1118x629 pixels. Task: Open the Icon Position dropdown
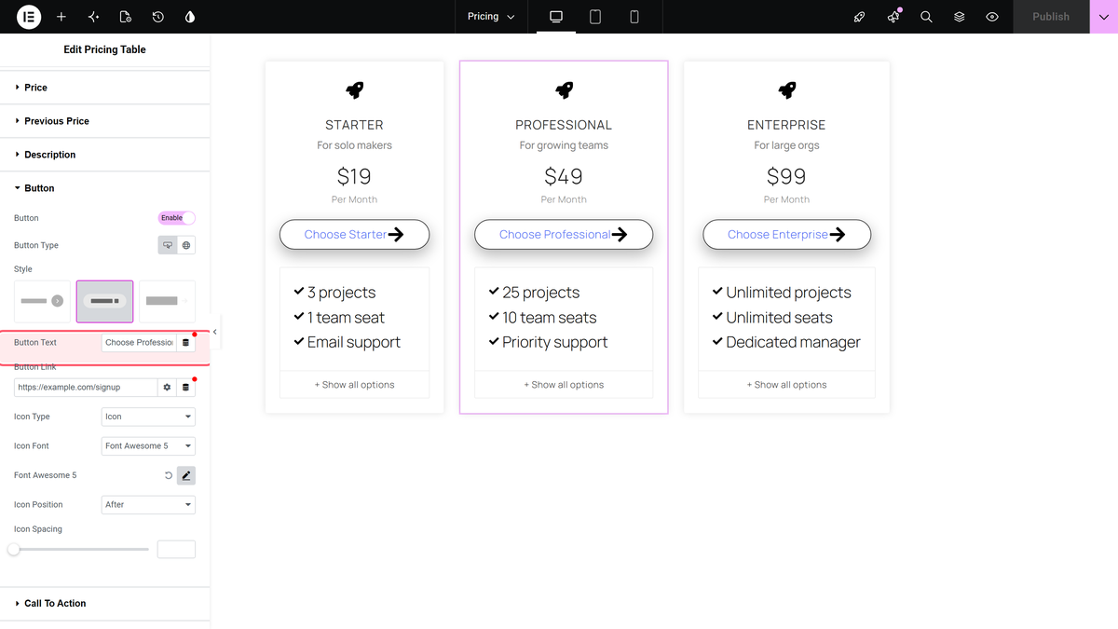pos(148,505)
